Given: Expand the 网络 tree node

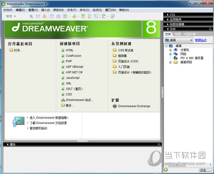Looking at the screenshot, I should [x=170, y=54].
